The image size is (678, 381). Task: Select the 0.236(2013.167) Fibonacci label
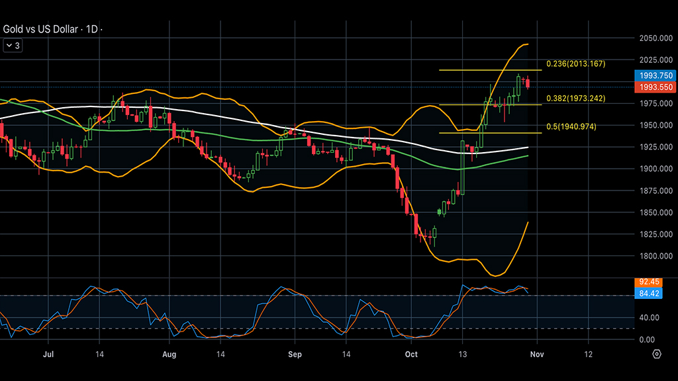[x=575, y=64]
